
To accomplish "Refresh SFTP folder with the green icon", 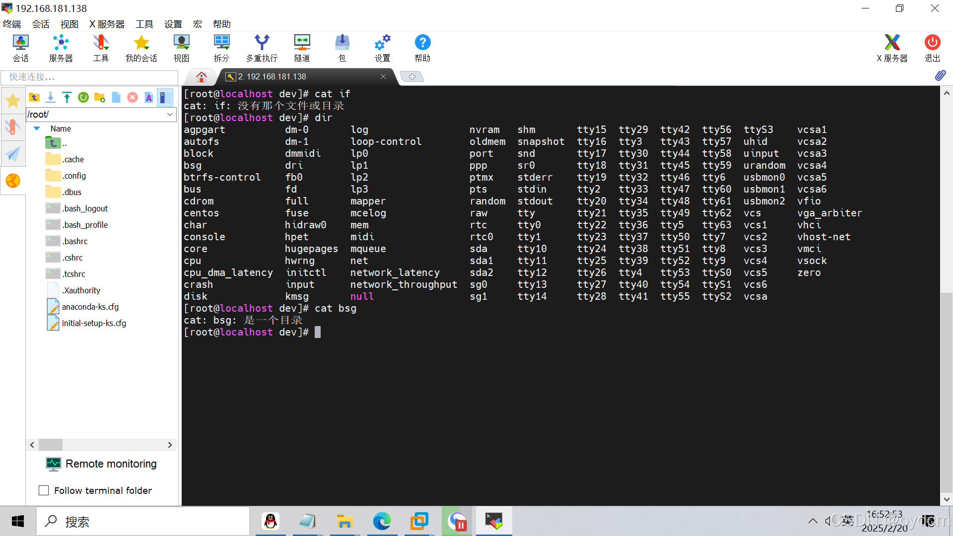I will click(x=83, y=98).
